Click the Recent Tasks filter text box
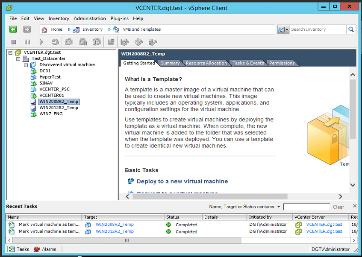Image resolution: width=362 pixels, height=257 pixels. pyautogui.click(x=306, y=207)
